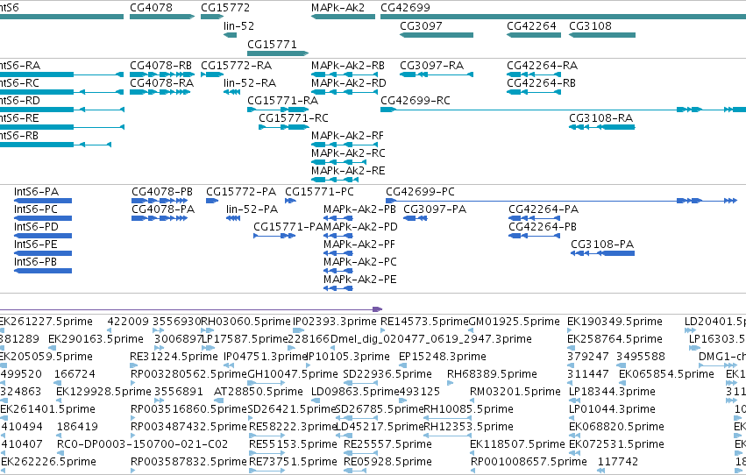Click protein MAPk-Ak2-PE
Viewport: 746px width, 475px height.
tap(359, 280)
